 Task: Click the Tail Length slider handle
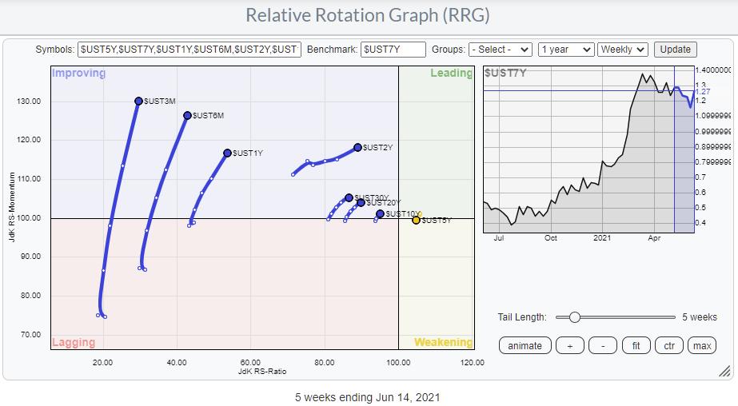573,317
